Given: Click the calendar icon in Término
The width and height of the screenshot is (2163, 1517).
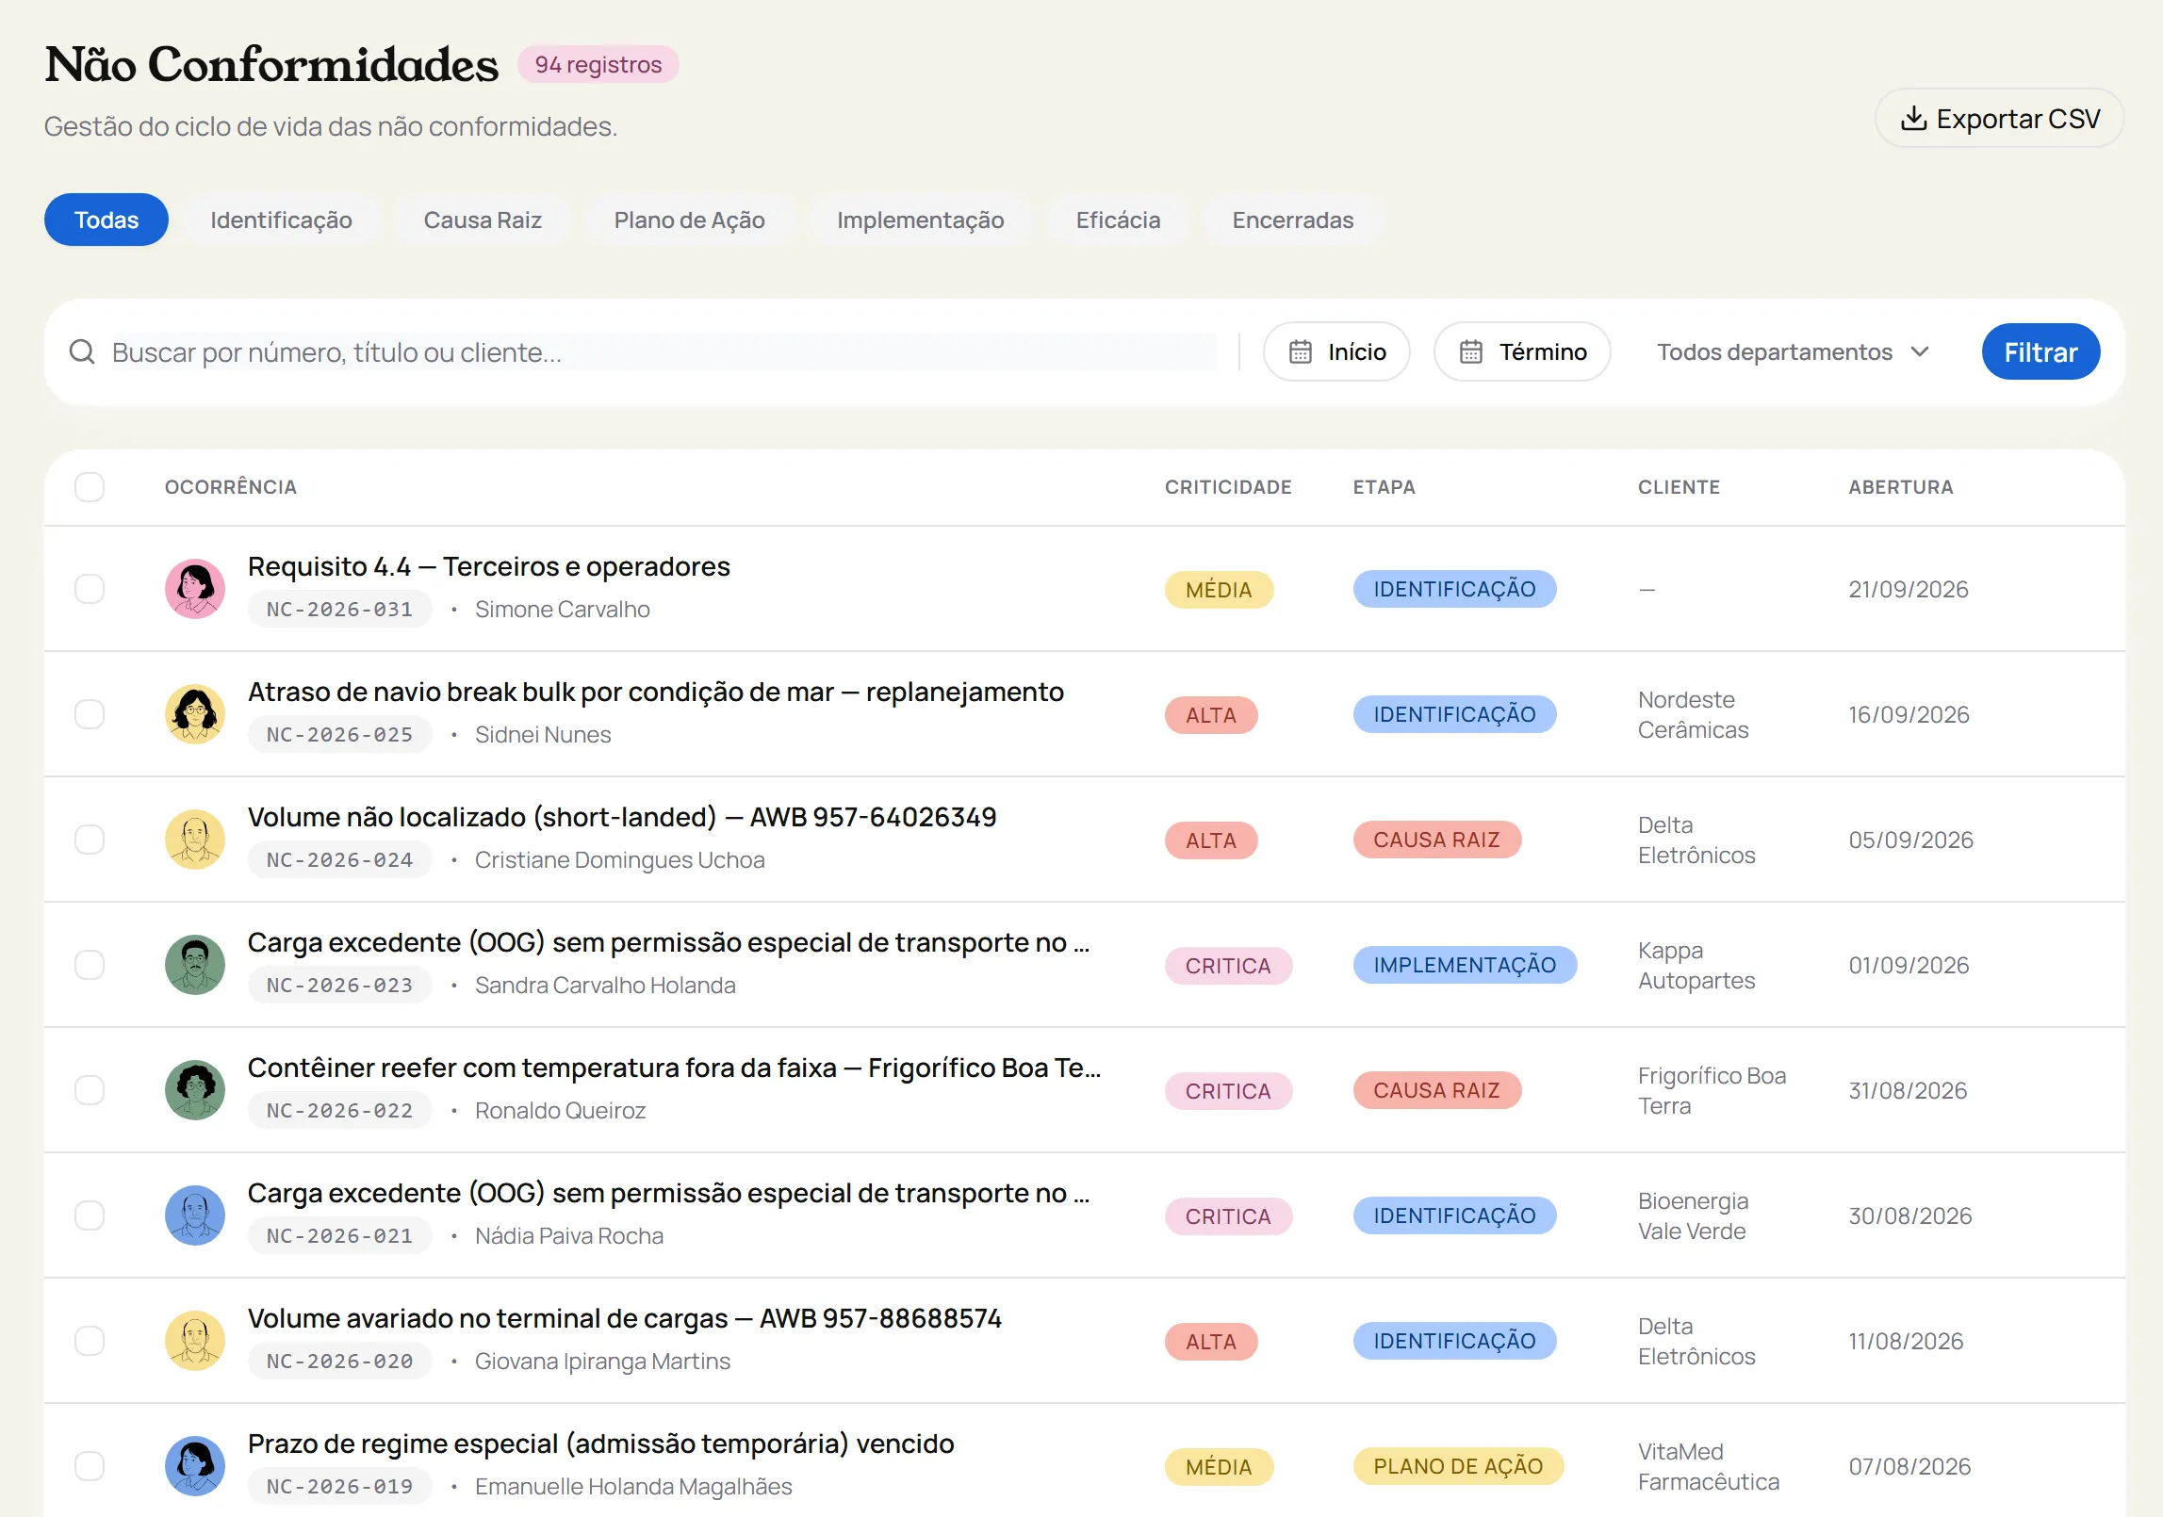Looking at the screenshot, I should (1470, 352).
